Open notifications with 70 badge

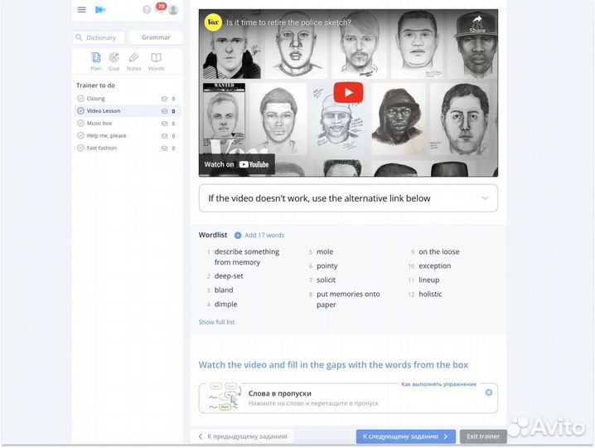(160, 9)
